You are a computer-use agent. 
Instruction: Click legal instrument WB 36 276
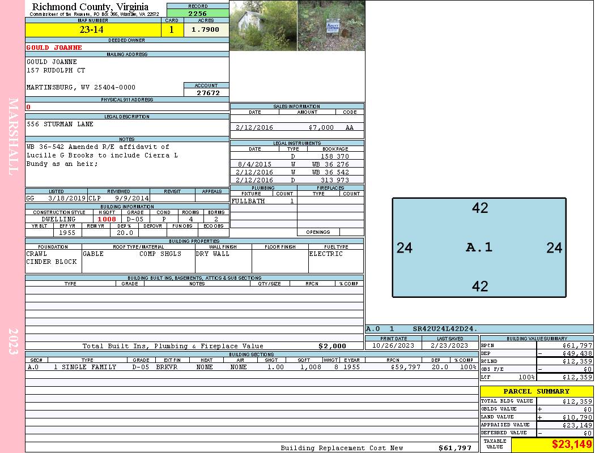click(x=330, y=164)
